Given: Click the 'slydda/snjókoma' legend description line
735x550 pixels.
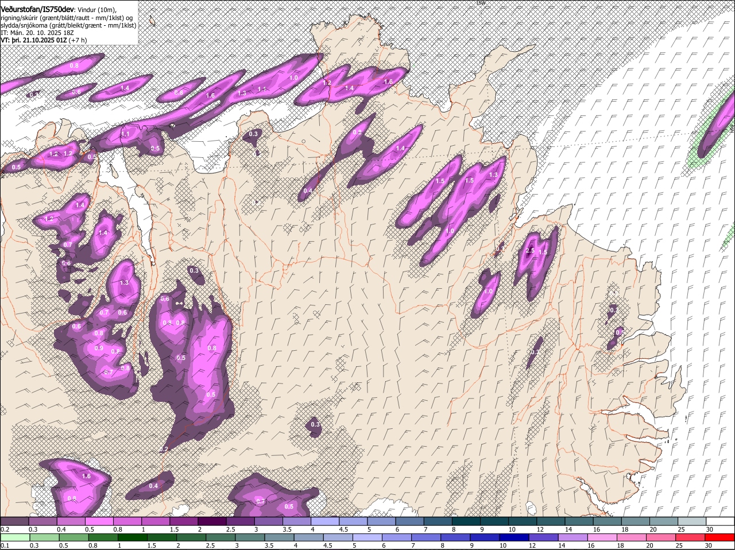Looking at the screenshot, I should [x=68, y=25].
